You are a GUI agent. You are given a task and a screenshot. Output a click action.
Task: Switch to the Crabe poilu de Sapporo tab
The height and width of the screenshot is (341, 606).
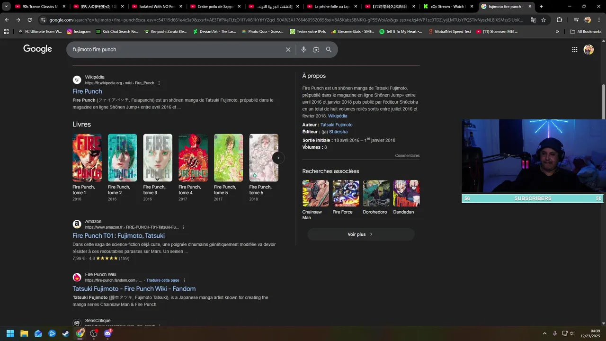[216, 7]
